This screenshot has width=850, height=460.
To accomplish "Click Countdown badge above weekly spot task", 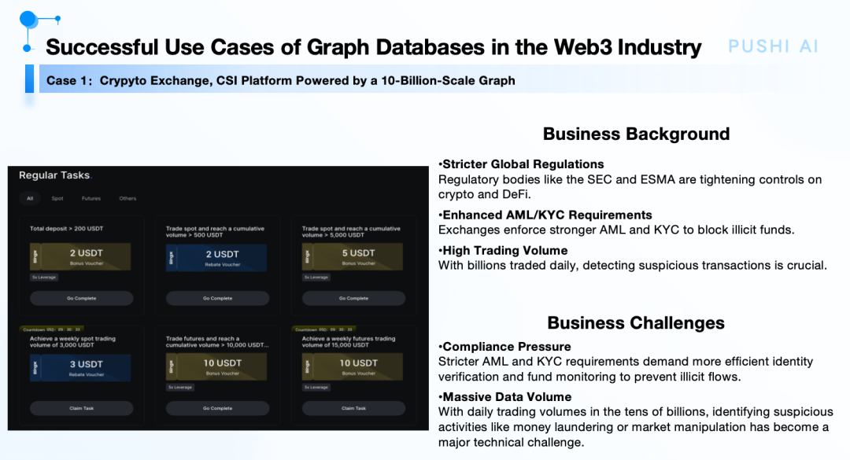I will pos(51,329).
